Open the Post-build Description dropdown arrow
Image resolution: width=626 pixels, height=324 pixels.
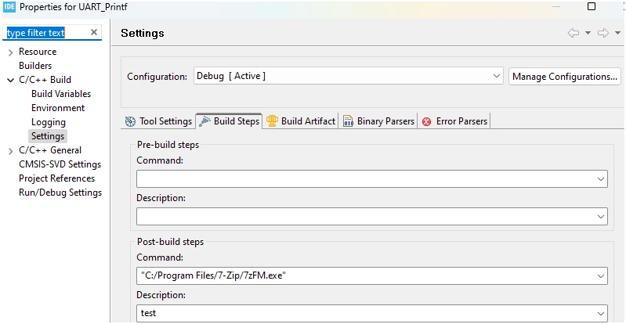point(600,313)
